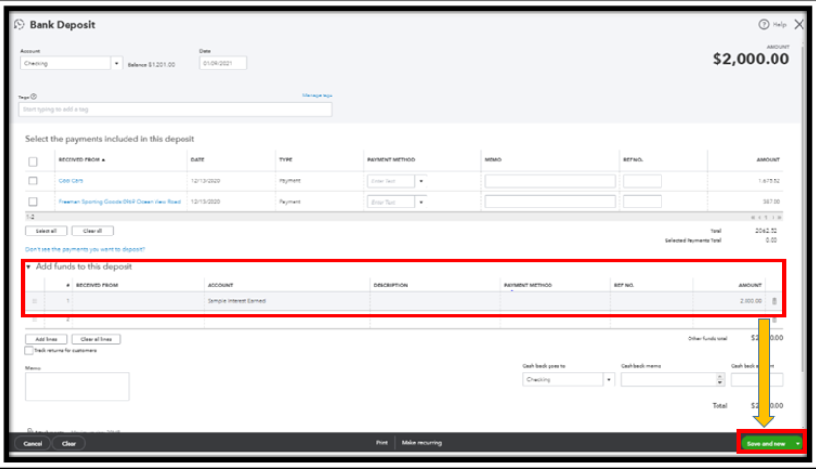Enable Track returns for customers
816x469 pixels.
[x=29, y=351]
